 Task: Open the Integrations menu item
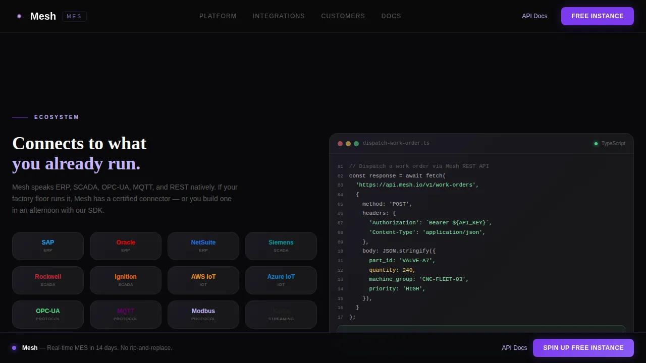279,16
